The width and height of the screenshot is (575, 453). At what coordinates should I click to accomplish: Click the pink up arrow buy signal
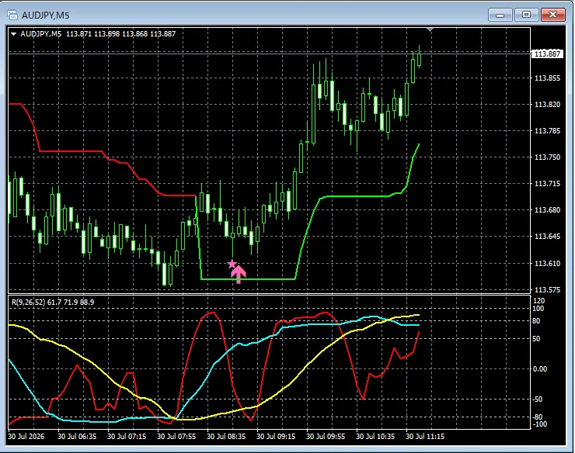coord(239,275)
